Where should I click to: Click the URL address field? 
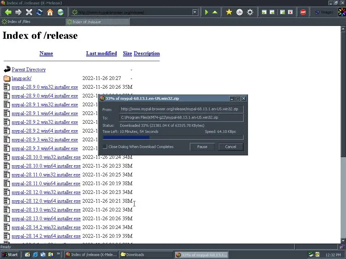point(134,12)
